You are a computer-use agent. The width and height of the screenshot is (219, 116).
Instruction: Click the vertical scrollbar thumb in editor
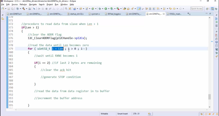tap(209, 97)
